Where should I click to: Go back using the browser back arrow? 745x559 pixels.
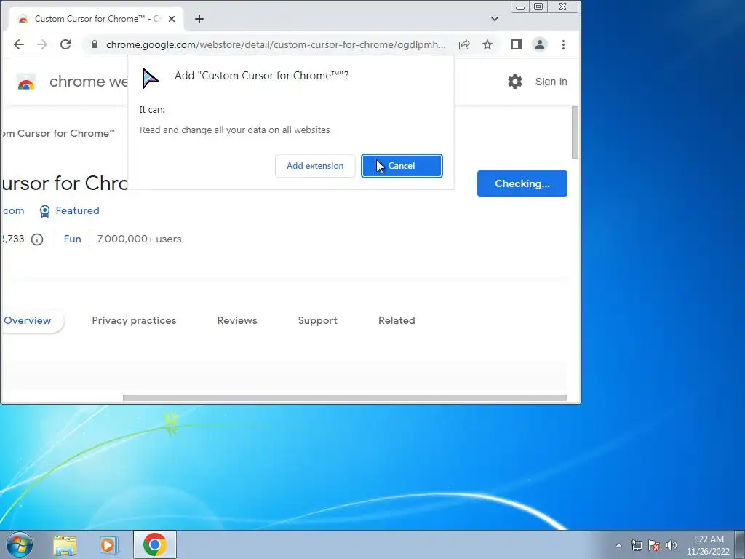coord(18,44)
